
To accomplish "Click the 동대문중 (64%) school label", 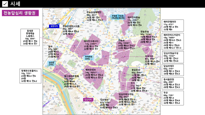I will point(88,57).
